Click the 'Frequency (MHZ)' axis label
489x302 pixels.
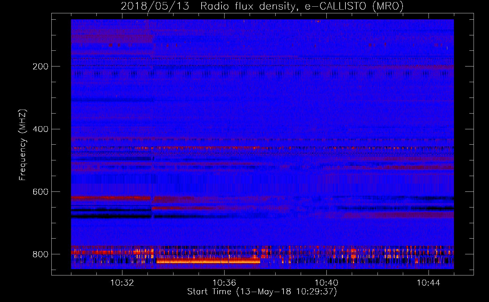(x=23, y=145)
